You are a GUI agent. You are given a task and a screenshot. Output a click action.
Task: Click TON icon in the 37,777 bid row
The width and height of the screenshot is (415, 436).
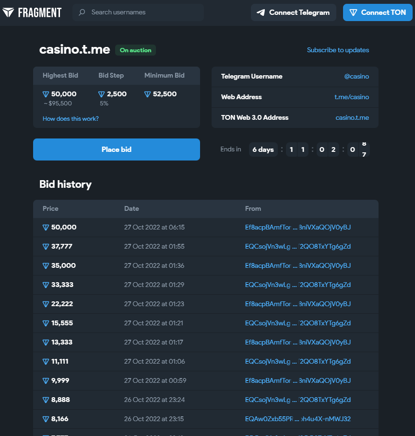tap(46, 247)
